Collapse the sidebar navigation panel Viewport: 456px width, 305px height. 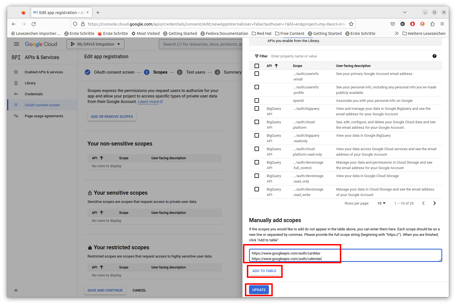pyautogui.click(x=16, y=290)
